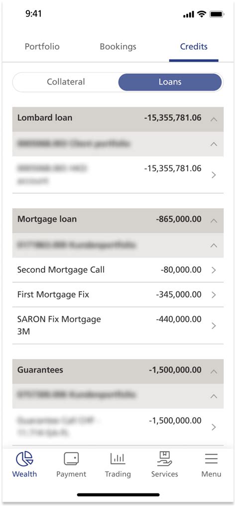Open the Wealth pie chart icon
Image resolution: width=236 pixels, height=507 pixels.
24,459
